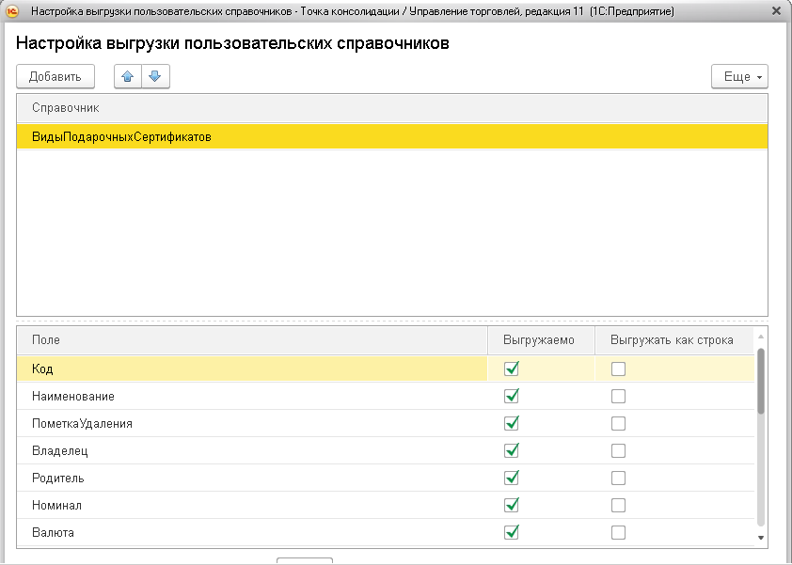Enable Выгружать как строка for Валюта
The image size is (792, 565).
(x=618, y=533)
